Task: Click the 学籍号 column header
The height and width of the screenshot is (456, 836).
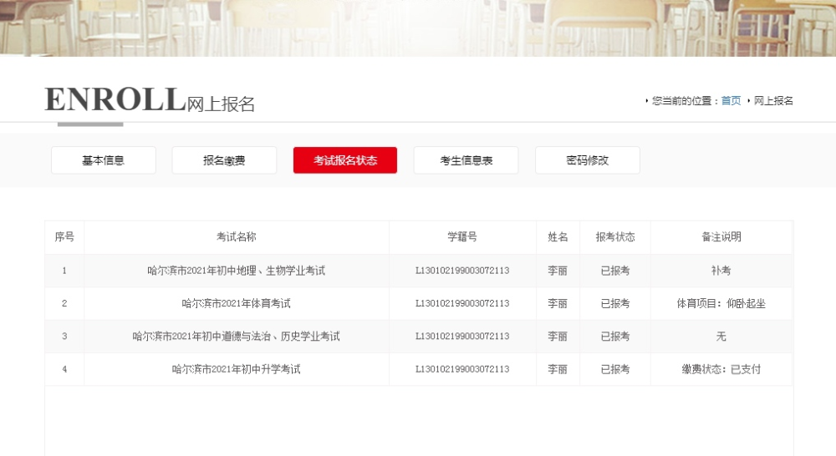Action: coord(462,237)
